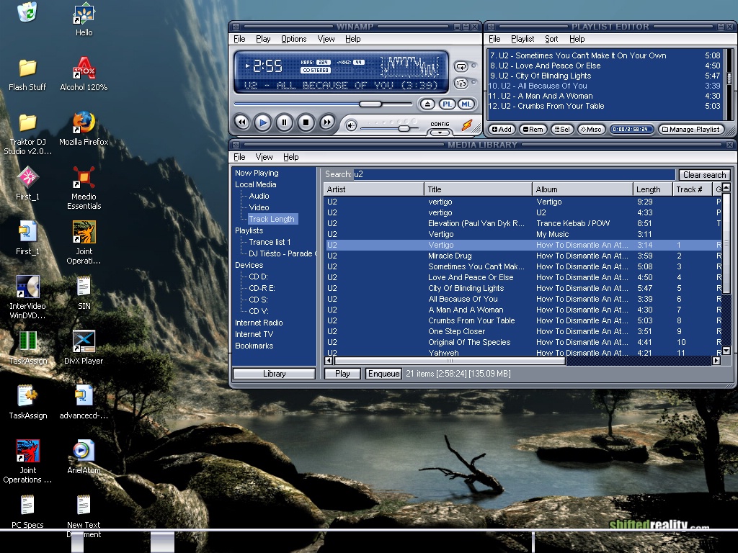Select the Trance list 1 playlist
This screenshot has height=553, width=738.
pos(270,242)
